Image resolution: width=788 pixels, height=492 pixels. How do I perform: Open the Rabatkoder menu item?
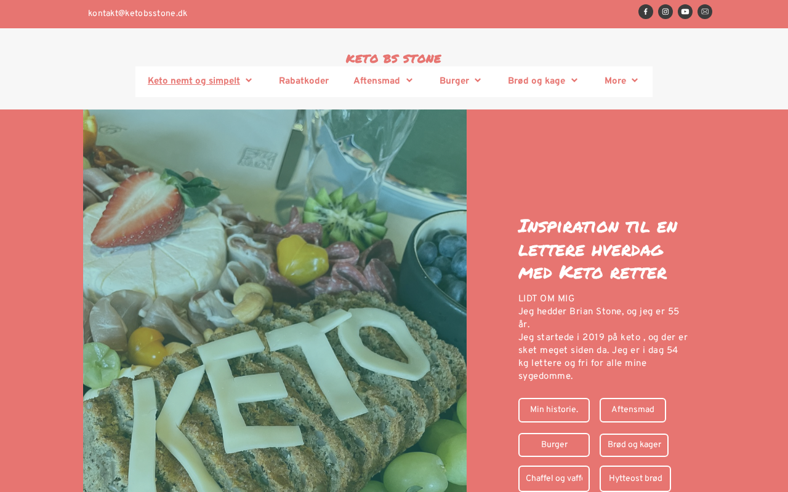point(304,81)
